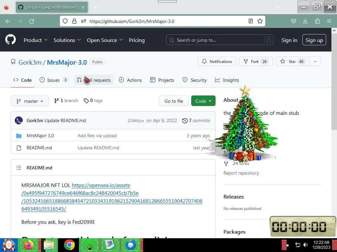Open the shield tracking protection icon
Screen dimensions: 337x252
[x=65, y=21]
